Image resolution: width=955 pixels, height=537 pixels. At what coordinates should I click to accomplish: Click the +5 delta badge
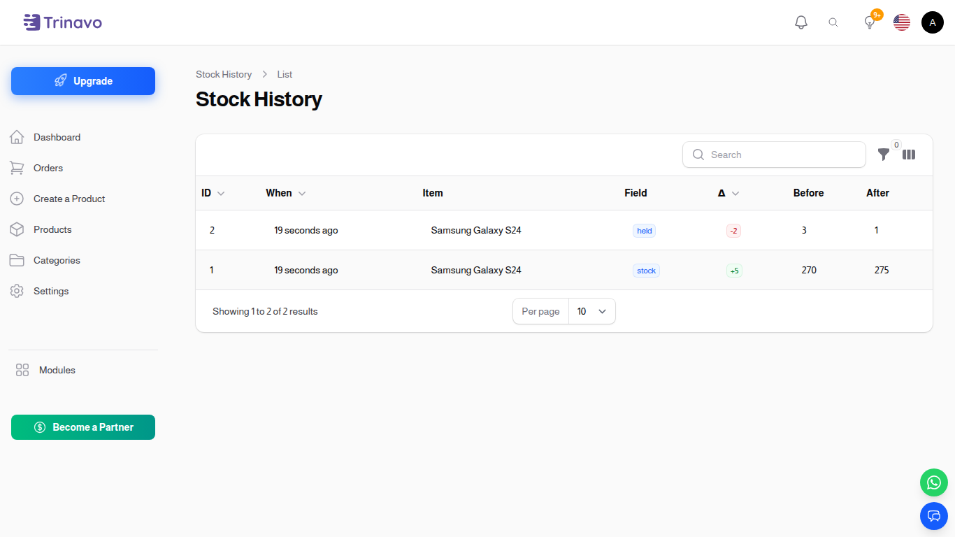(x=734, y=271)
